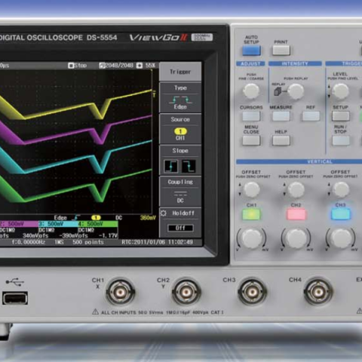Tap the CH2 BNC input connector
This screenshot has width=362, height=362.
pos(186,292)
